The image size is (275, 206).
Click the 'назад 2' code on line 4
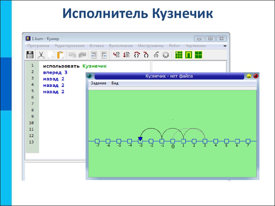(54, 85)
